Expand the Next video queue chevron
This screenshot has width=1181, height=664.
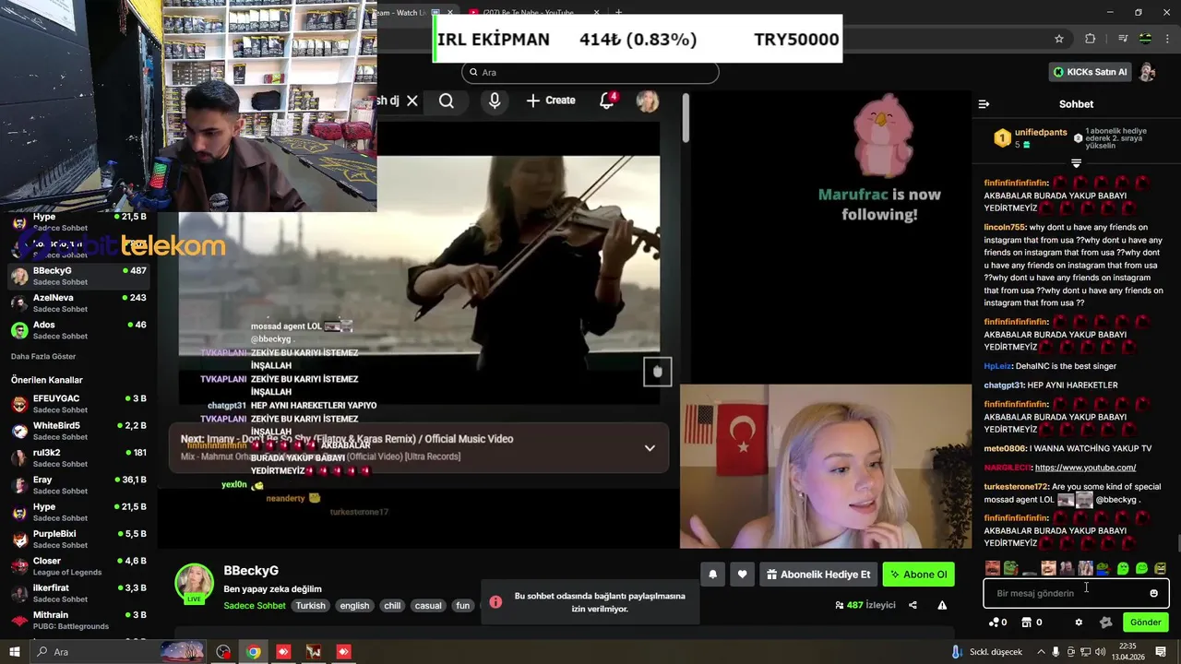coord(650,448)
